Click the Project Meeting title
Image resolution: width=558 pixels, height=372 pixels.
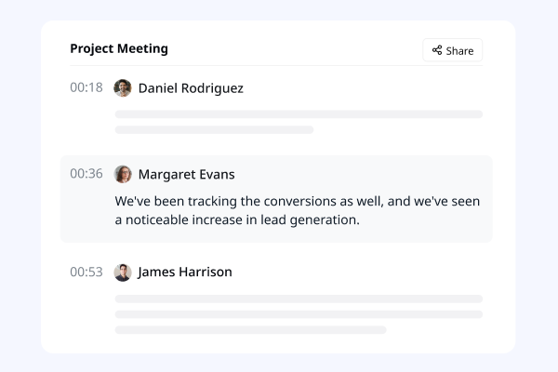pos(119,48)
